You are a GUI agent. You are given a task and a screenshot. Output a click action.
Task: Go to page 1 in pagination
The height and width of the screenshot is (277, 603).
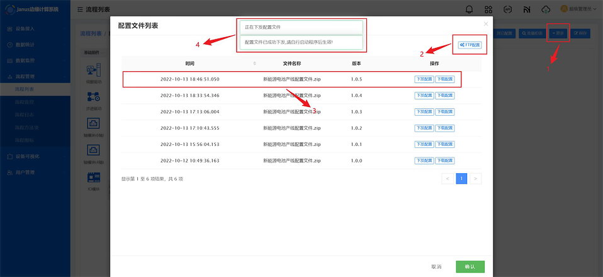[x=461, y=179]
